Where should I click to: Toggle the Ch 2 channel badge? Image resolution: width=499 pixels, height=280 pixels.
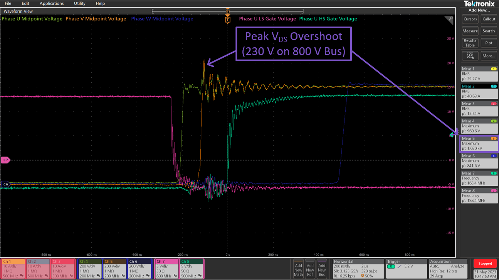(x=38, y=268)
